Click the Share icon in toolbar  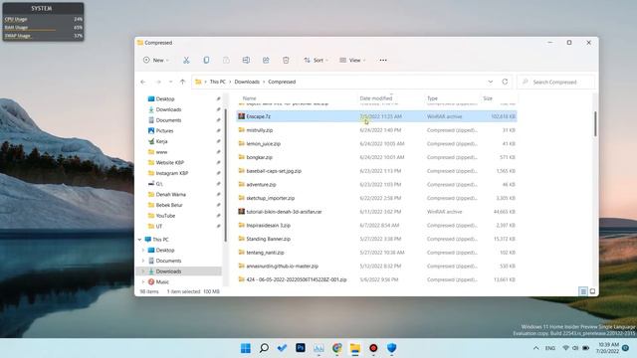pyautogui.click(x=266, y=60)
